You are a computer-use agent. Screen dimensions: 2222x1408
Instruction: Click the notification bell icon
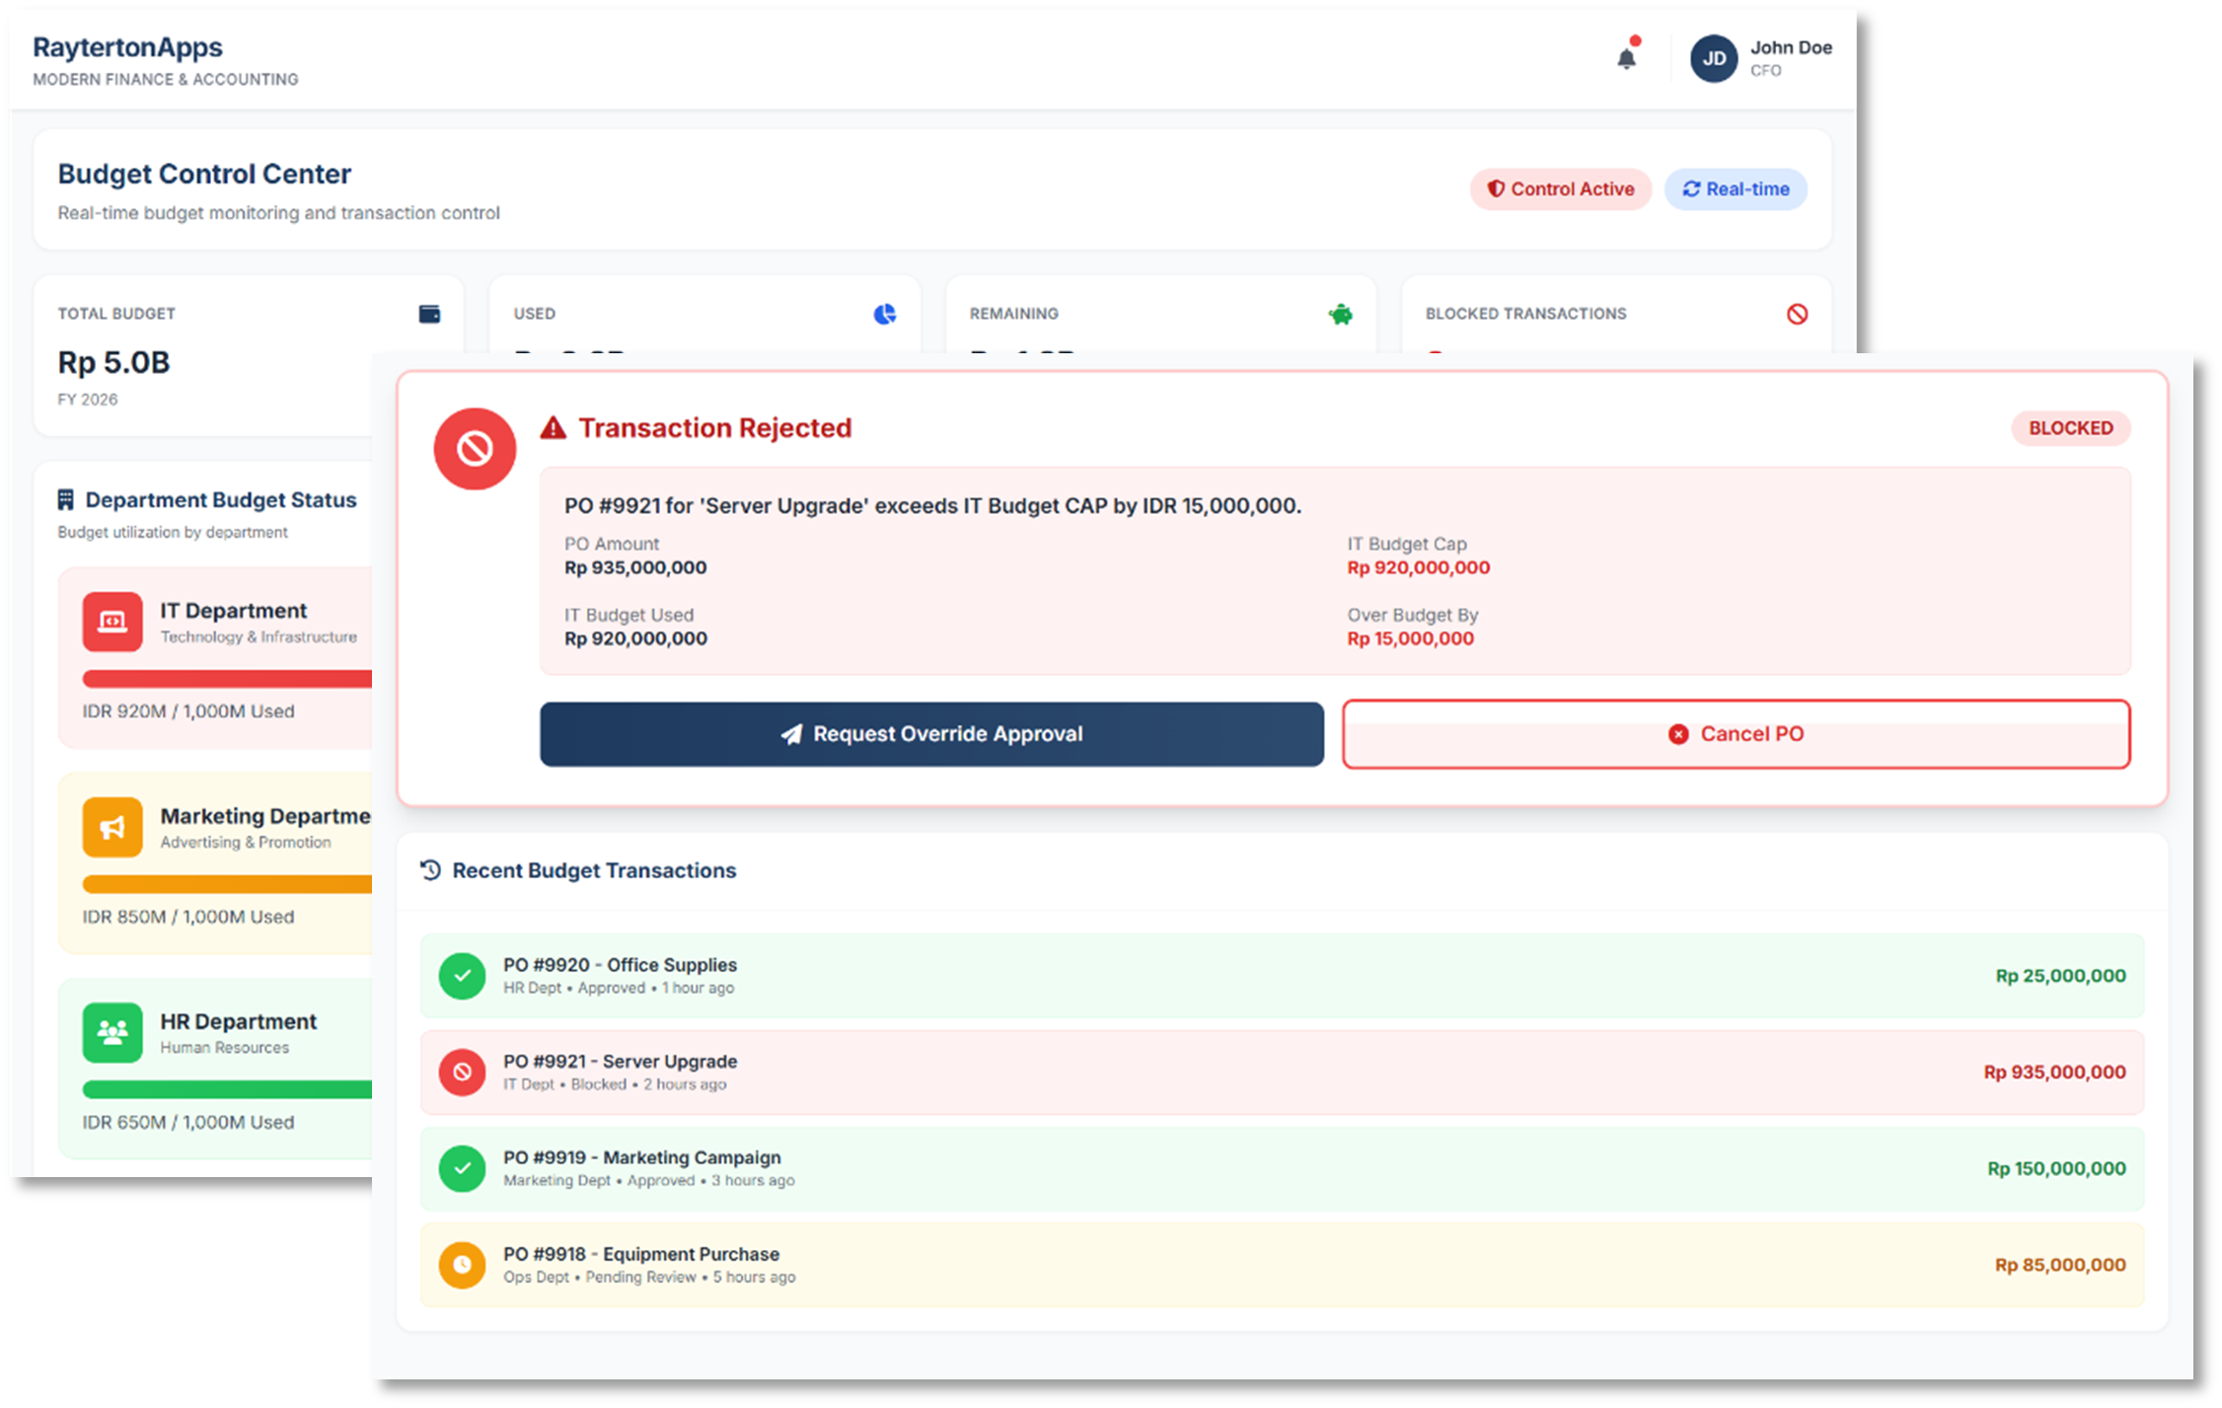click(x=1626, y=58)
